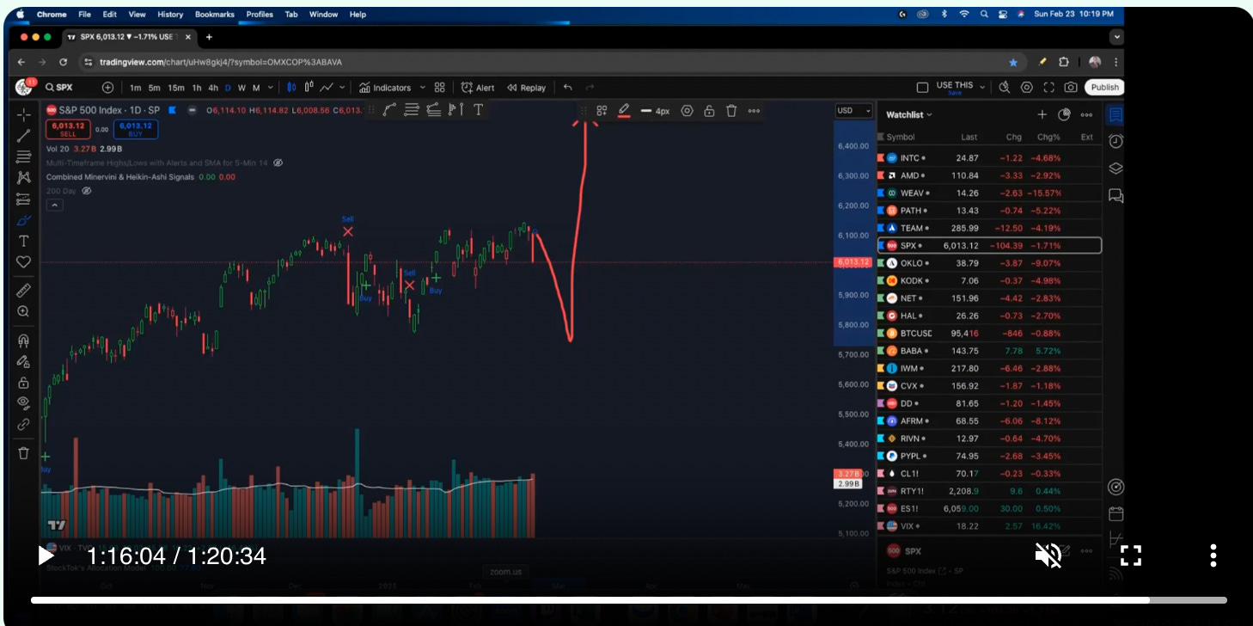Switch to the W weekly timeframe
1253x626 pixels.
pos(241,88)
